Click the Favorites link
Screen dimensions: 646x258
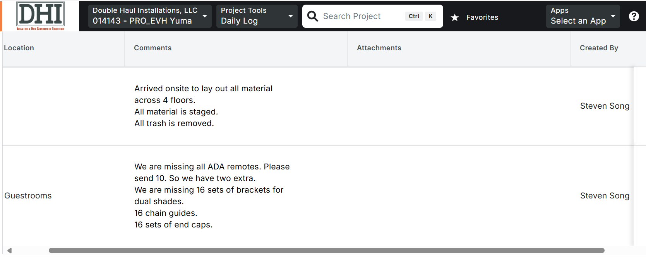pyautogui.click(x=482, y=17)
